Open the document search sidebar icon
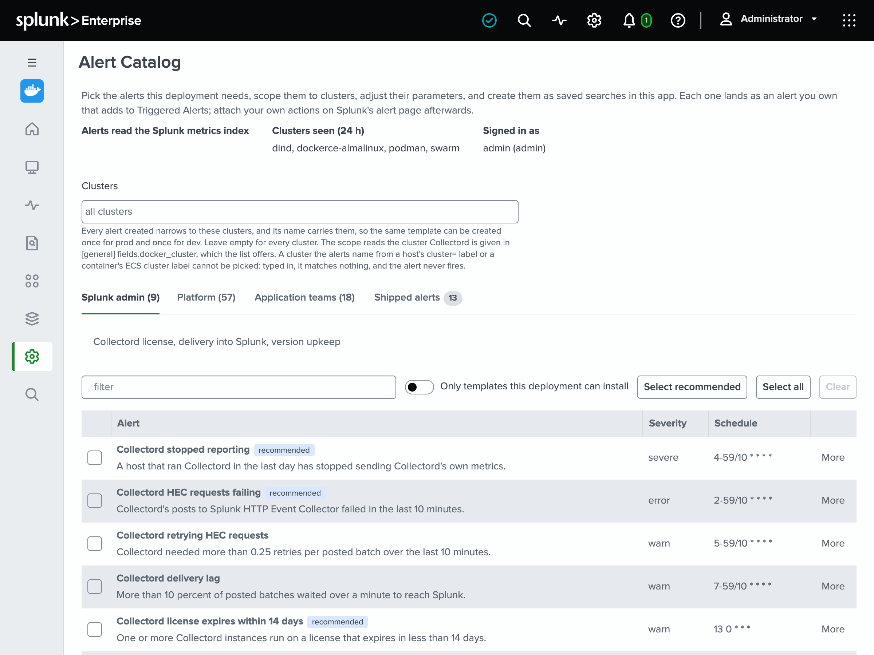Screen dimensions: 874x655 (x=32, y=243)
